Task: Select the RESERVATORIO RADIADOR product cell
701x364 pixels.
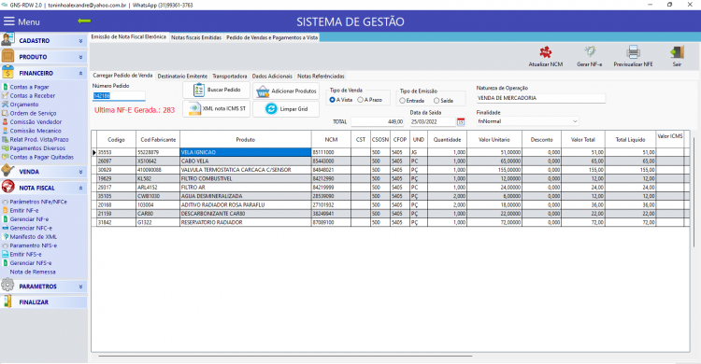Action: (246, 222)
